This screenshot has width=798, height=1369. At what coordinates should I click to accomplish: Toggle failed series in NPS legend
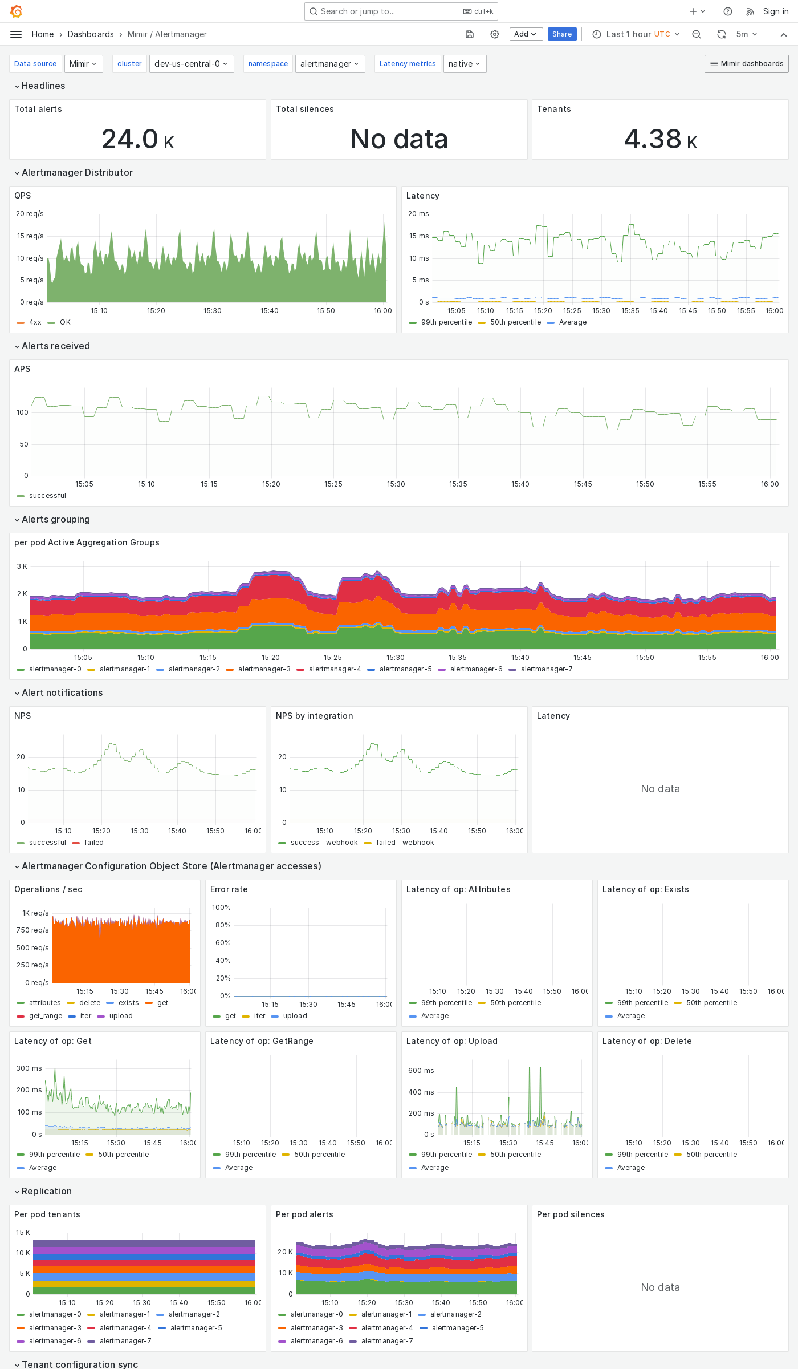94,843
